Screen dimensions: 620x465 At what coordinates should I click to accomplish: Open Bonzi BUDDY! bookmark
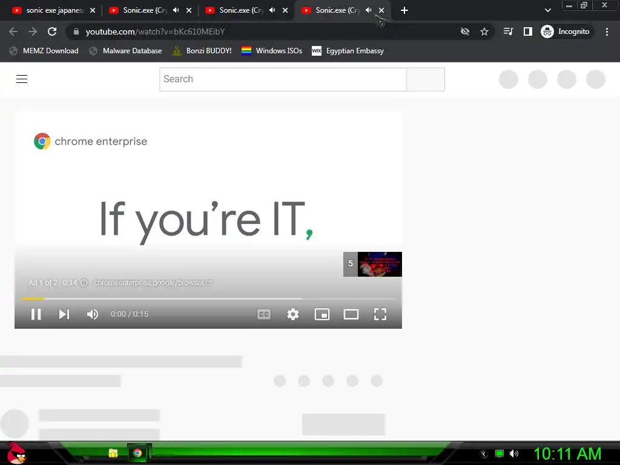[202, 51]
